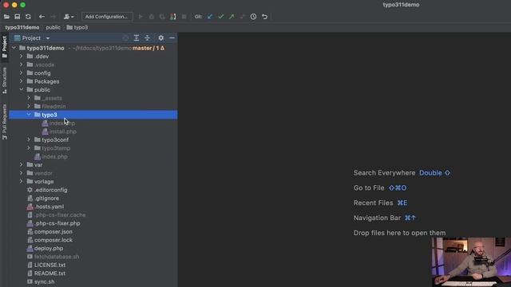Switch to the Pull Requests side tab
The image size is (511, 287).
pos(5,122)
